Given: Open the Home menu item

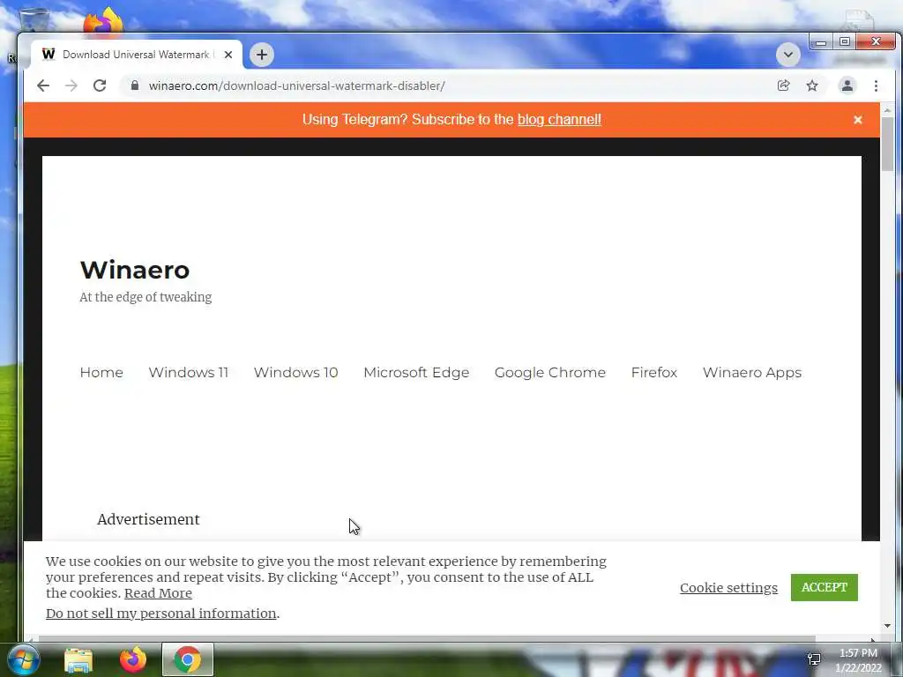Looking at the screenshot, I should click(101, 373).
